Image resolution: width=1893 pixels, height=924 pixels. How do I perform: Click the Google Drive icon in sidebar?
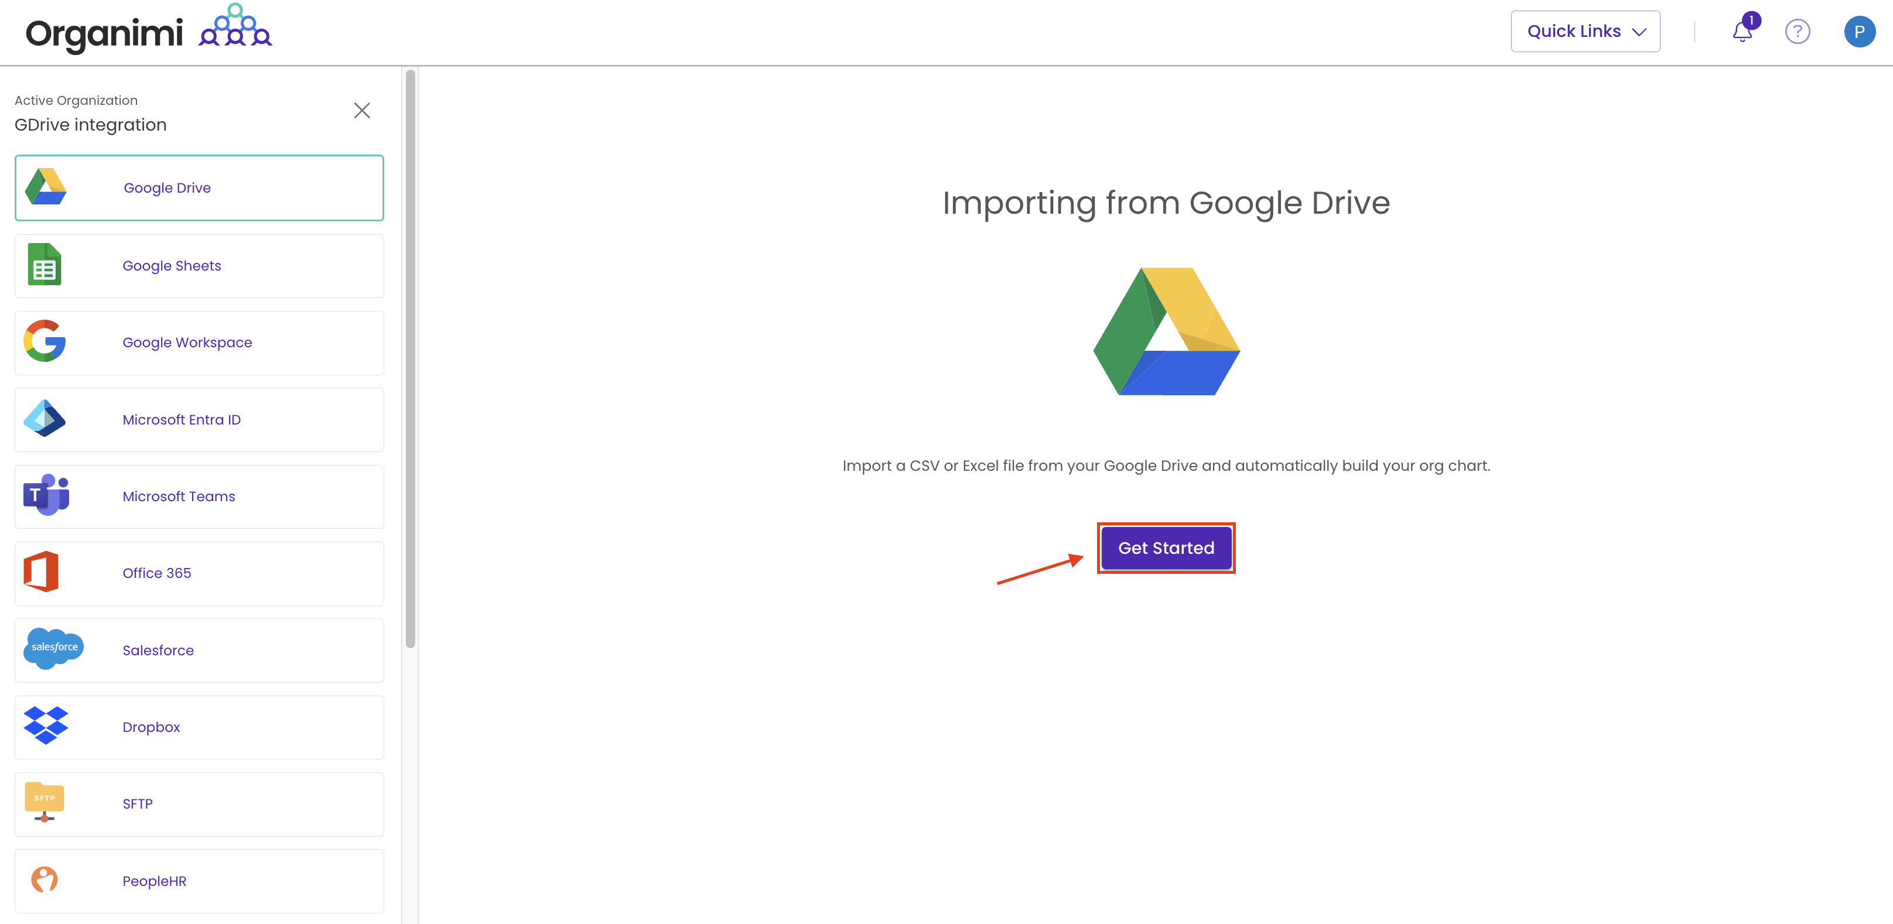46,187
